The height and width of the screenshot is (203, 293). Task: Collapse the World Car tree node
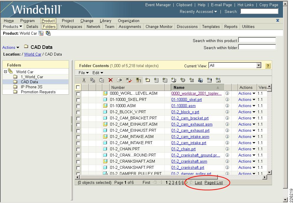5,72
